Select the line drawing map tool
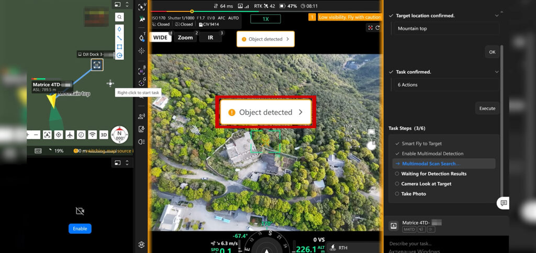 pyautogui.click(x=119, y=38)
